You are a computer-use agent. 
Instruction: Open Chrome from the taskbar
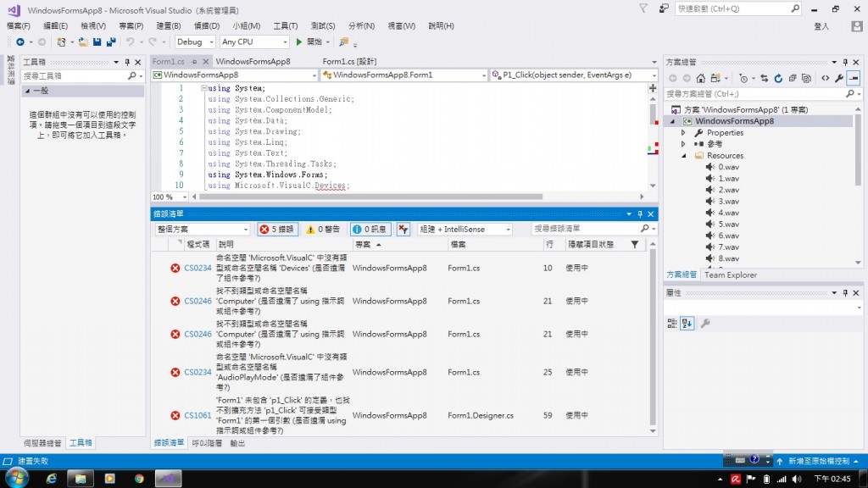click(x=139, y=479)
